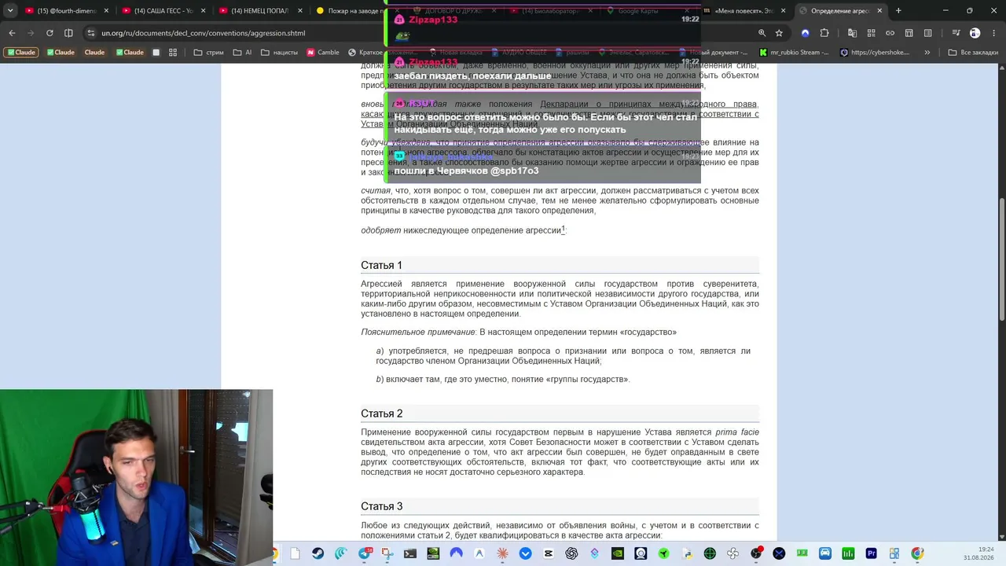Launch Premiere Pro from the taskbar
Viewport: 1006px width, 566px height.
pyautogui.click(x=871, y=553)
